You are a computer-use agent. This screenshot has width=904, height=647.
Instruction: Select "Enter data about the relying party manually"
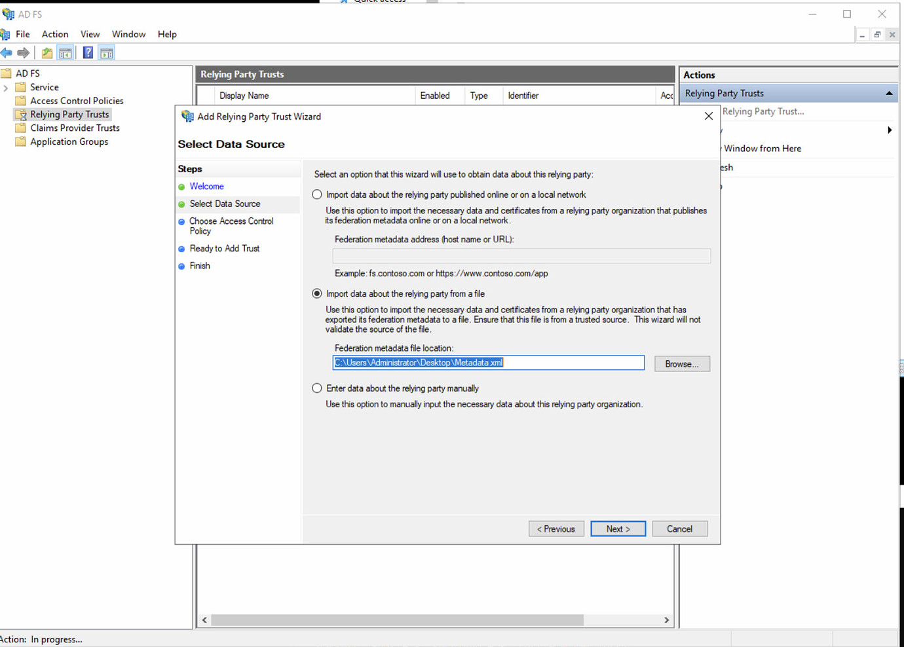[x=317, y=388]
